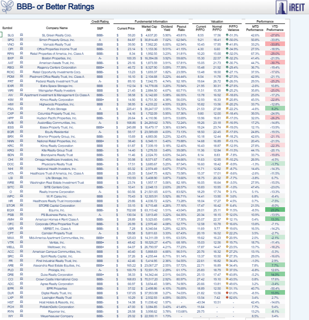Select the Realty Income Corporation cell
Viewport: 309px width, 320px height.
(x=57, y=192)
